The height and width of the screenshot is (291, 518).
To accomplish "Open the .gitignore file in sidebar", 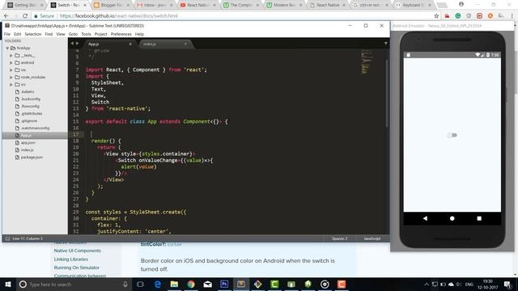I will pos(28,120).
